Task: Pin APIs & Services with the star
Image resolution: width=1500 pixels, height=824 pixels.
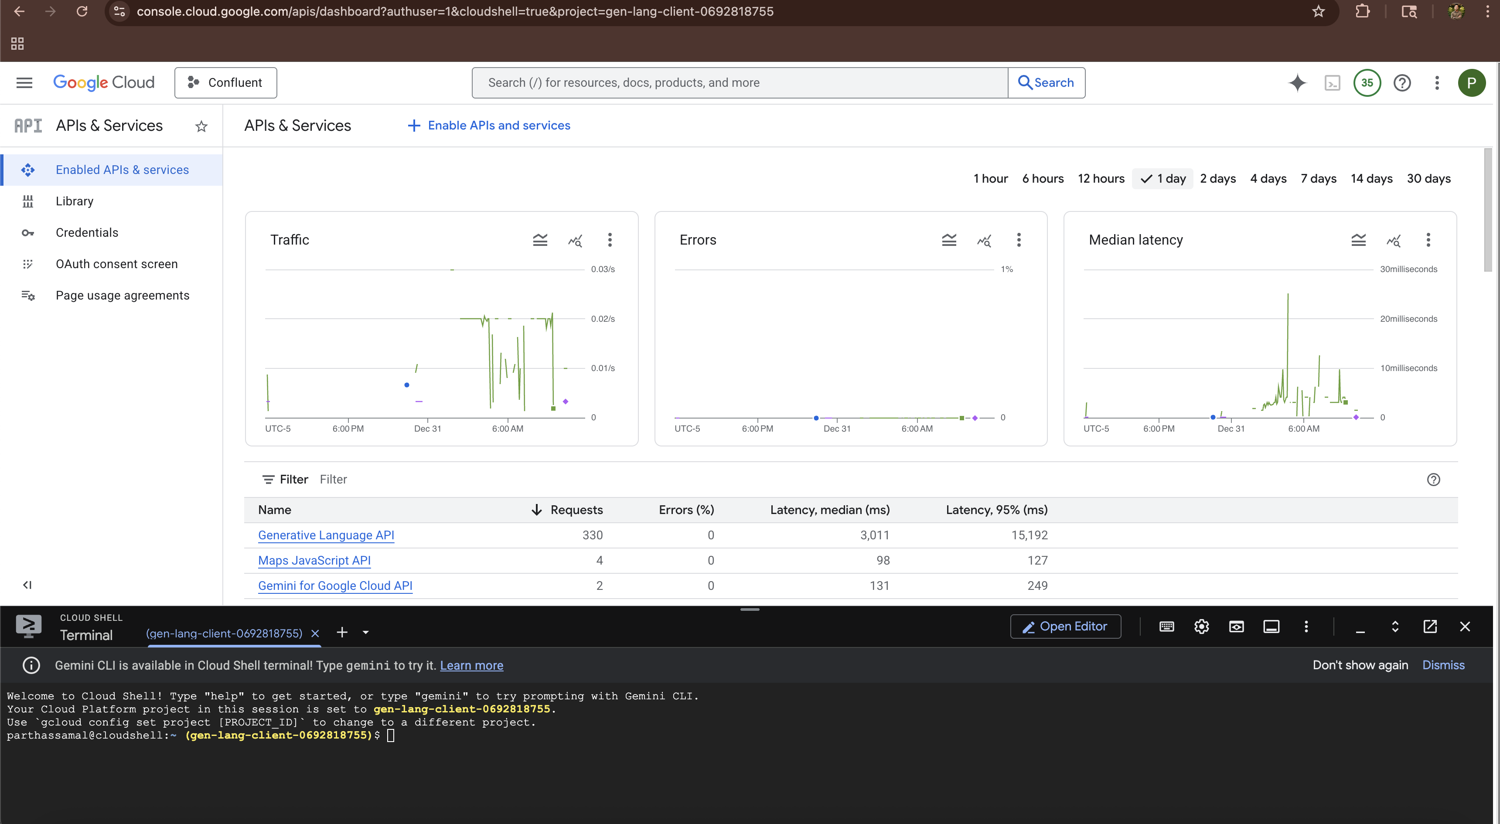Action: click(x=201, y=126)
